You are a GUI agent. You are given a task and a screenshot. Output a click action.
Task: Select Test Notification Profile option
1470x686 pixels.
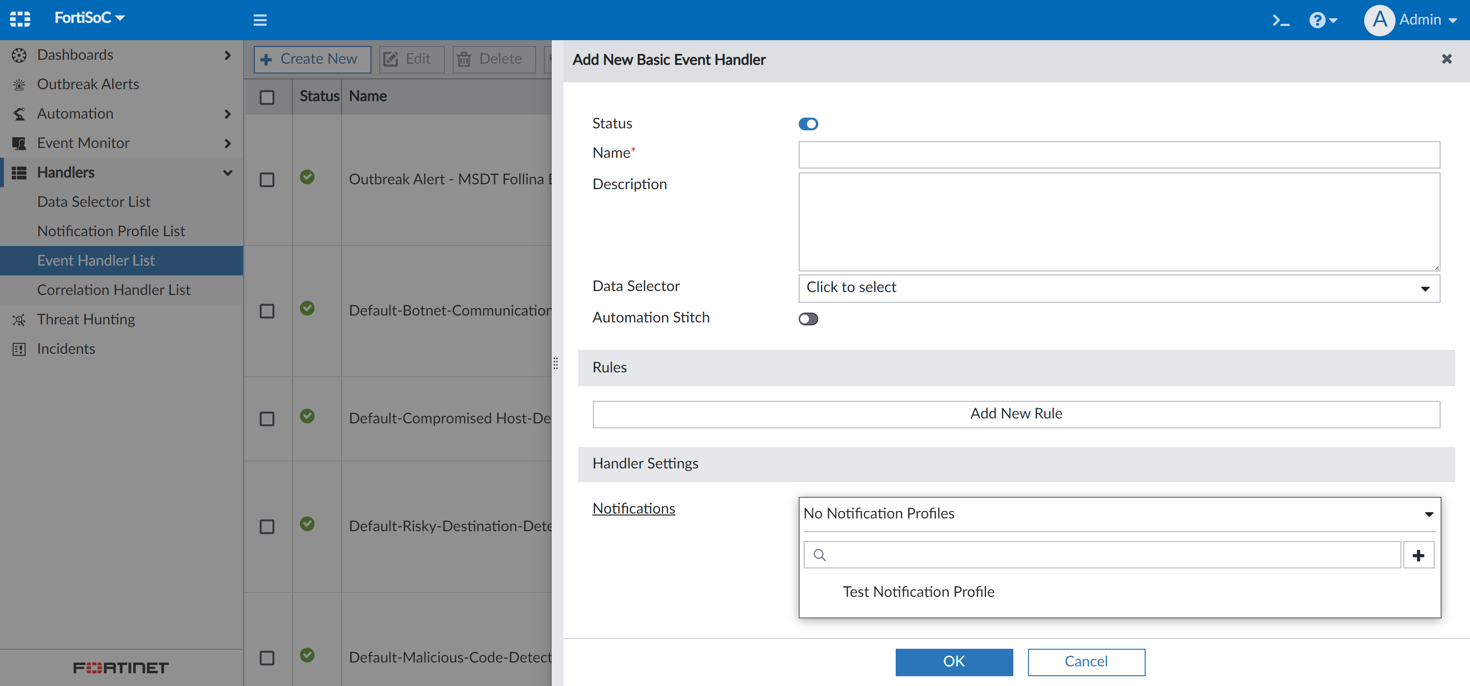[918, 592]
